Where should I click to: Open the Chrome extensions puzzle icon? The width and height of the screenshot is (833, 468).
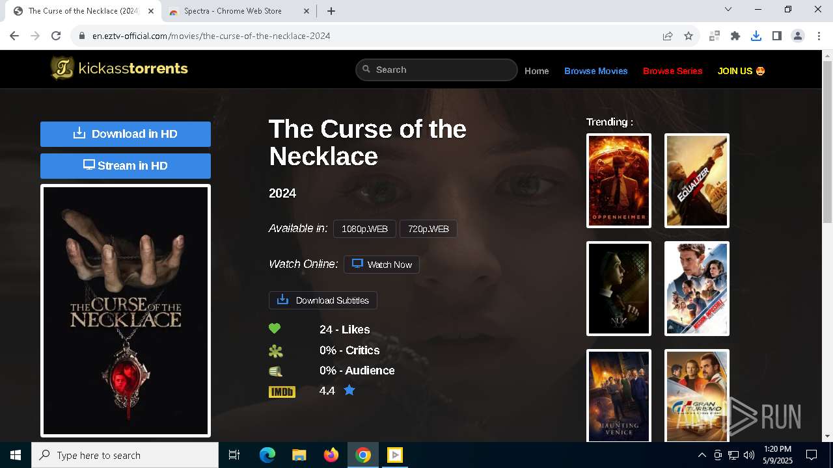click(735, 36)
